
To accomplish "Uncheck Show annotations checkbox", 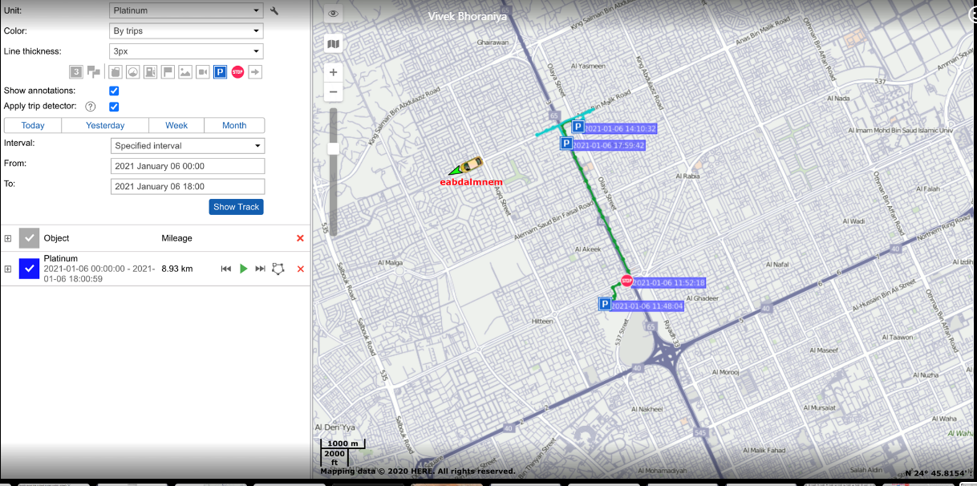I will (x=114, y=91).
